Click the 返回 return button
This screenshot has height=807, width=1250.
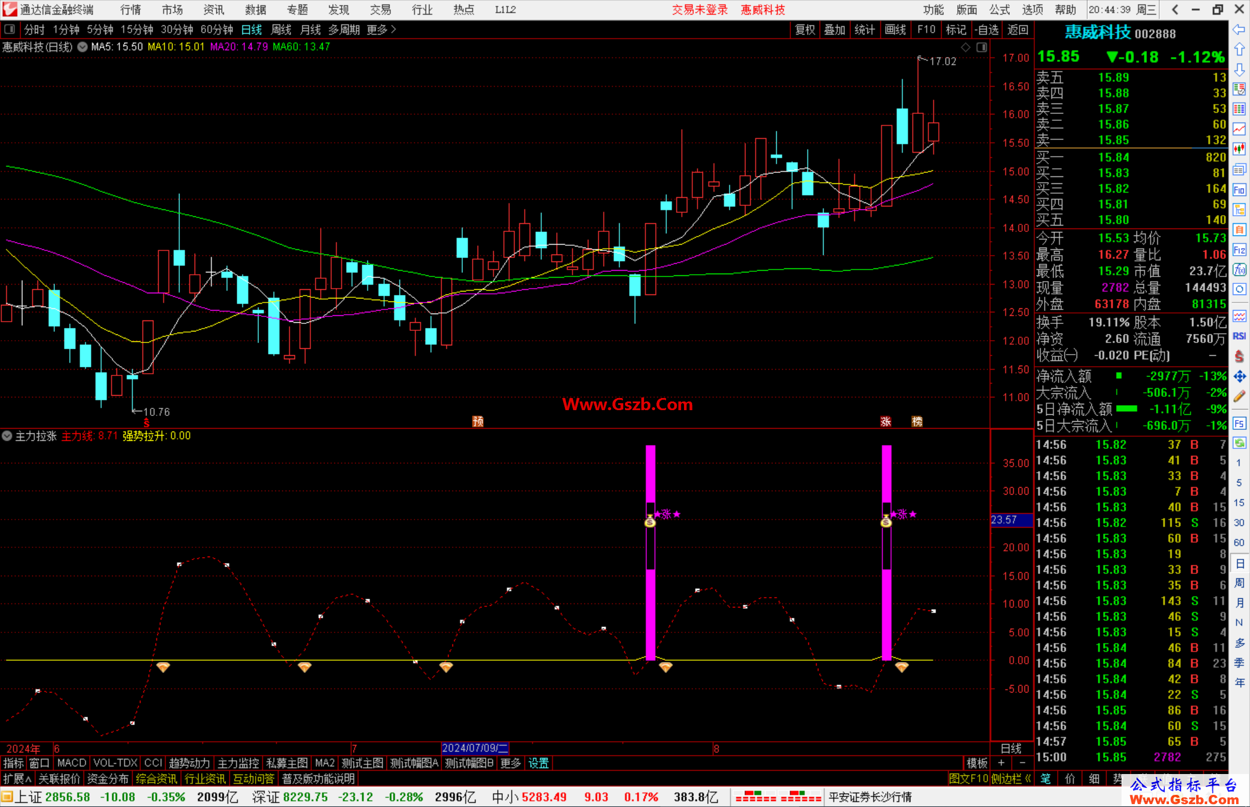[x=1018, y=30]
